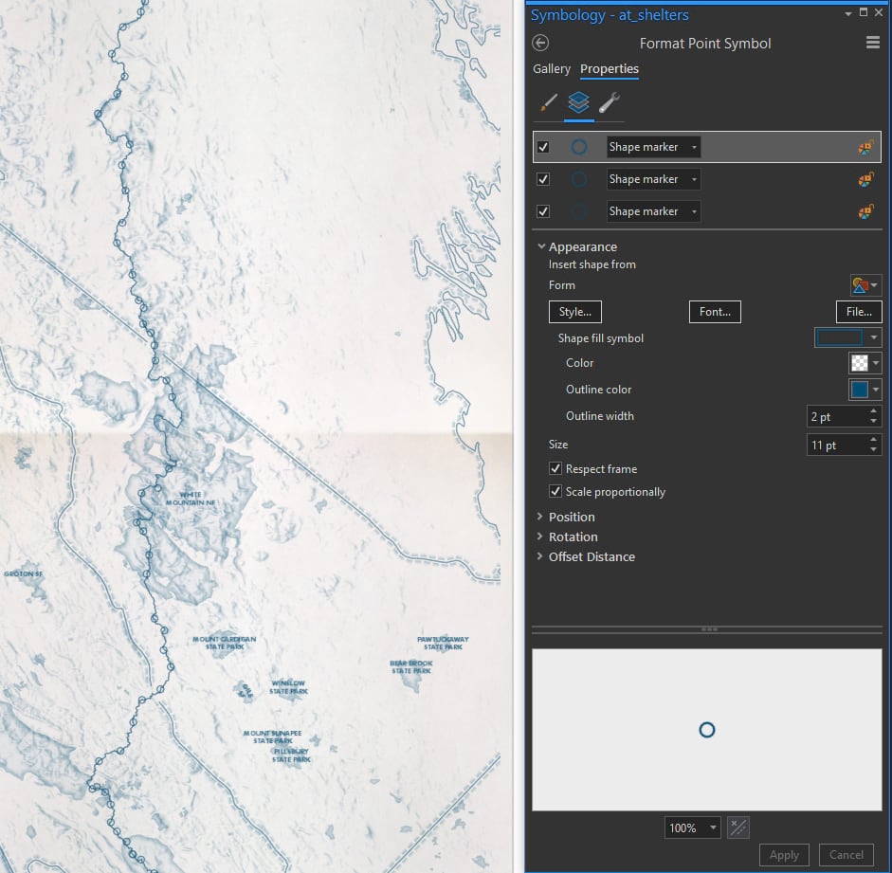Go back with the circular arrow button

point(540,43)
